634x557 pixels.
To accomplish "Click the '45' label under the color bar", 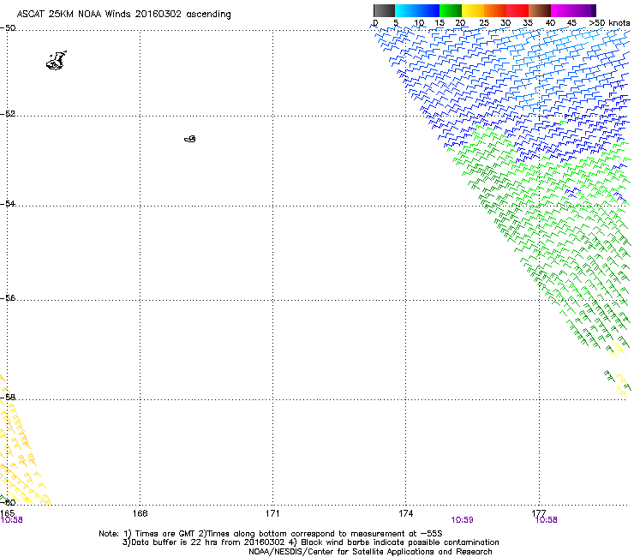I will point(571,23).
